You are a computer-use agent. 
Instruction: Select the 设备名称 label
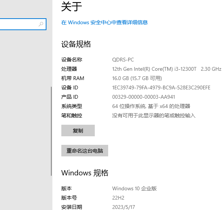click(72, 60)
